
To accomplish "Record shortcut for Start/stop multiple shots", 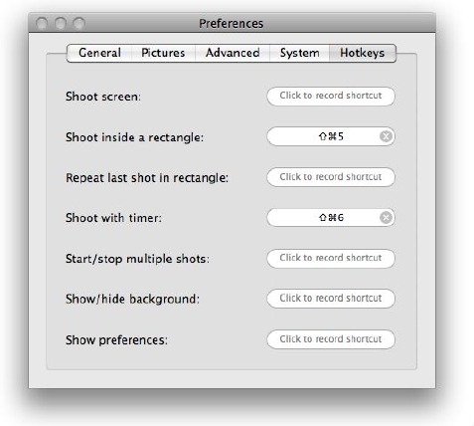I will 331,258.
